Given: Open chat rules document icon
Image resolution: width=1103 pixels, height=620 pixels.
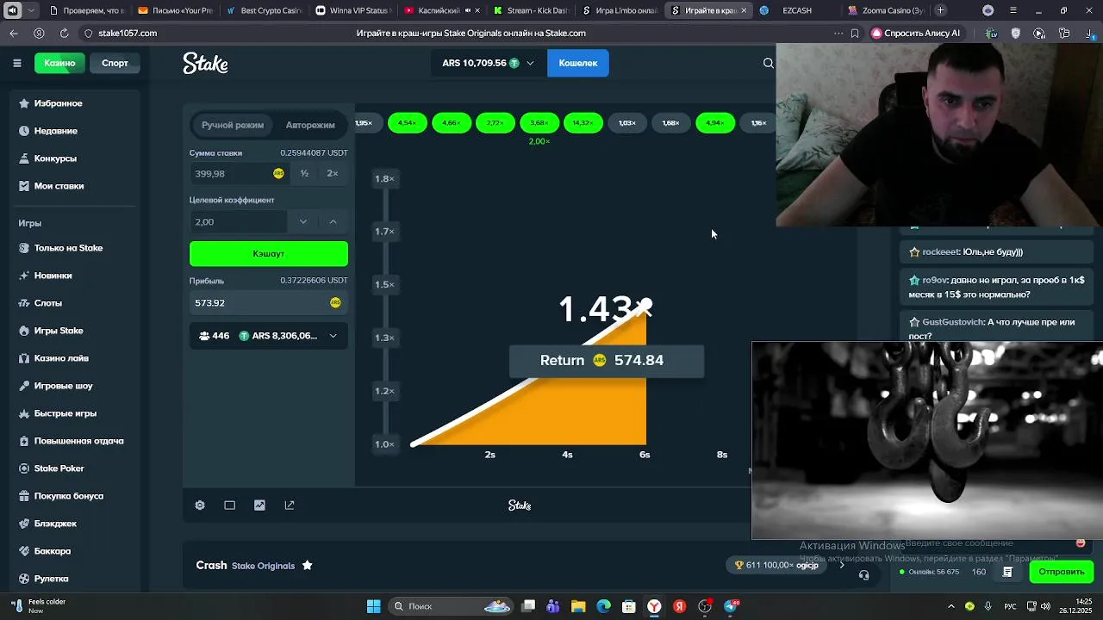Looking at the screenshot, I should [1007, 572].
